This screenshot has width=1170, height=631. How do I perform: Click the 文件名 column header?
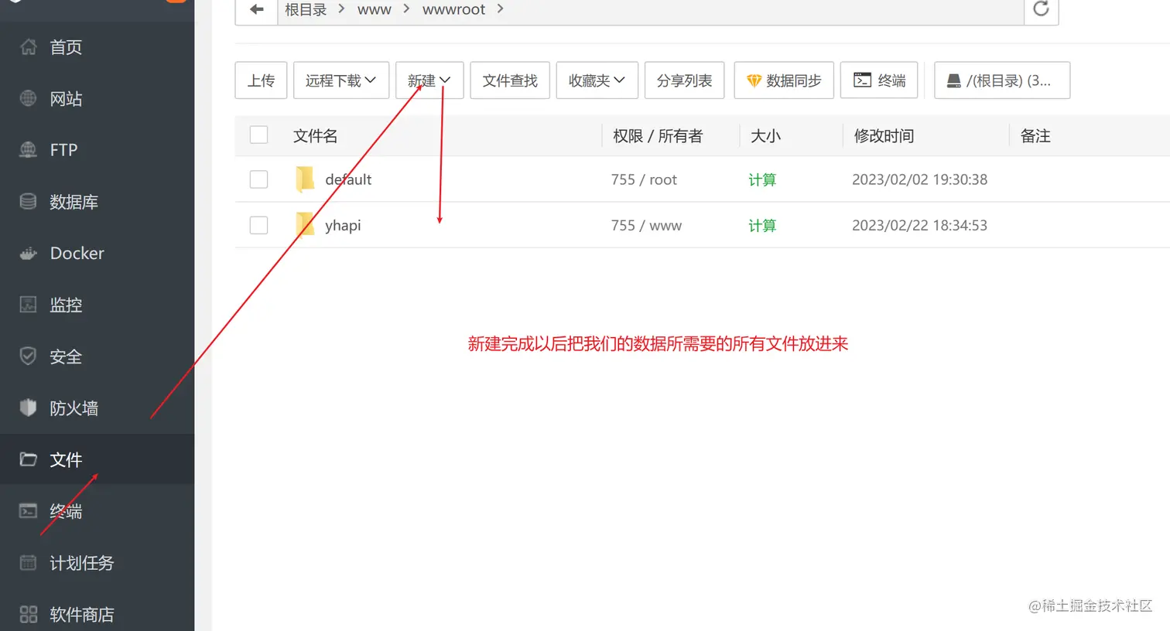pos(315,136)
